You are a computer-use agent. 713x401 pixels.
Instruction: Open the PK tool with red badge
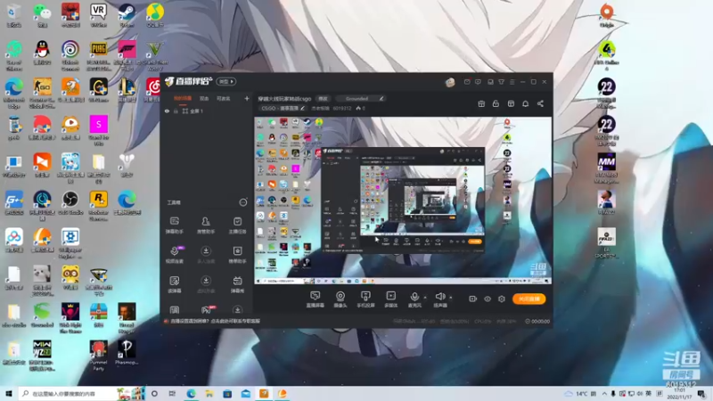[x=207, y=310]
